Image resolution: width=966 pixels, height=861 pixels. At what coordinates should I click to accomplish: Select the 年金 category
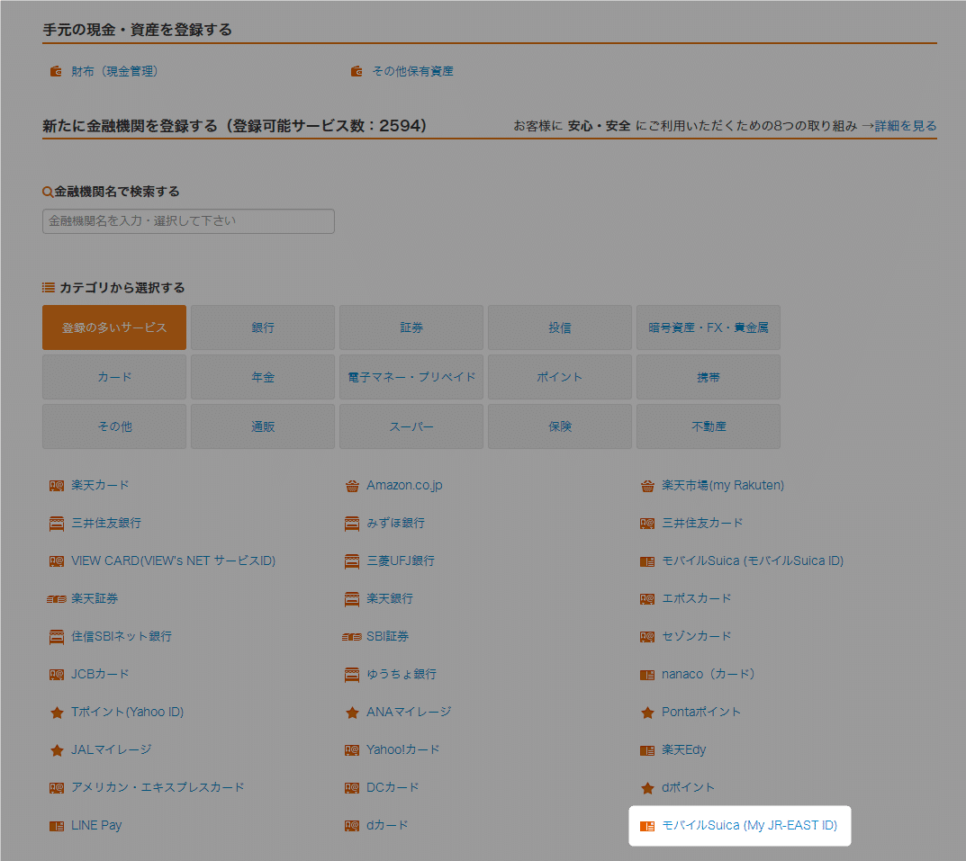[263, 377]
